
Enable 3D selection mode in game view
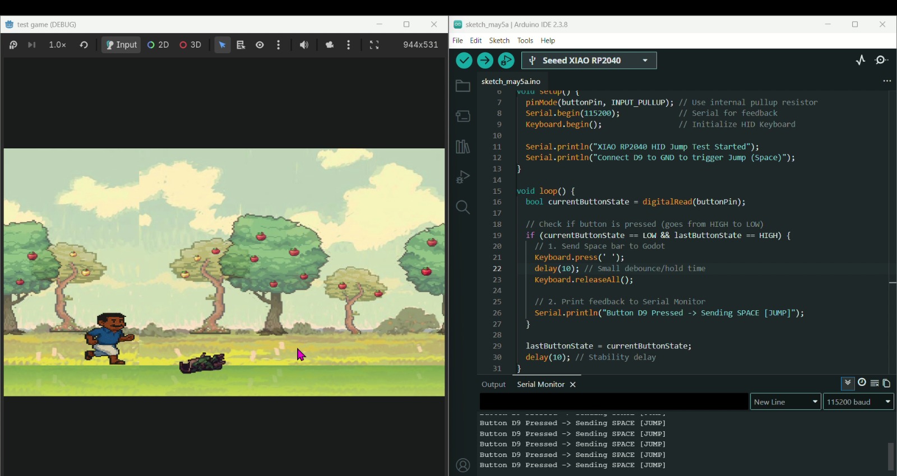pos(191,45)
